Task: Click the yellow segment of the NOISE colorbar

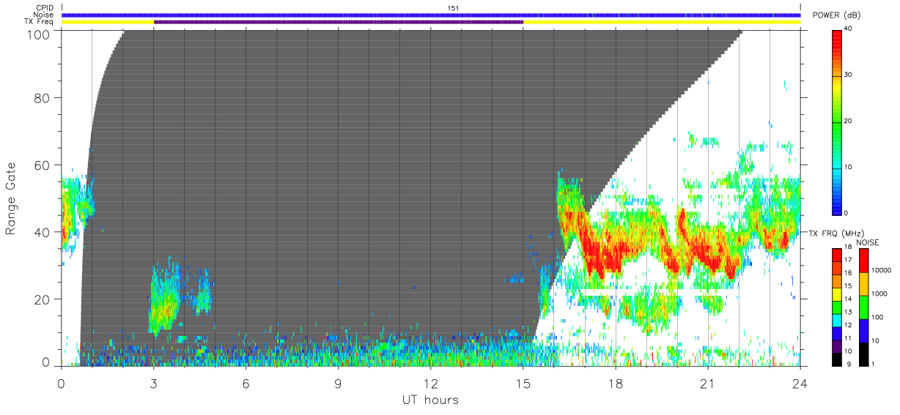Action: coord(864,283)
